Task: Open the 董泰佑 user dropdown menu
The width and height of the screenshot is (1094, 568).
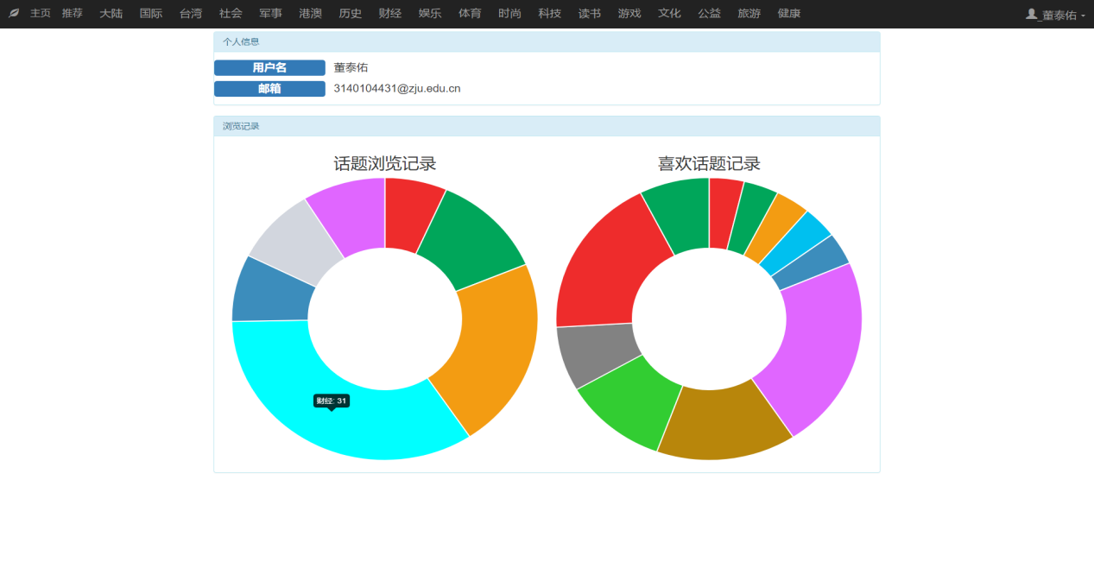Action: [x=1056, y=15]
